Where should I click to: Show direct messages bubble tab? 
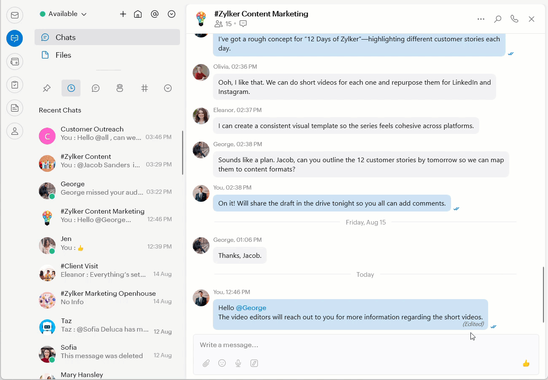point(96,88)
